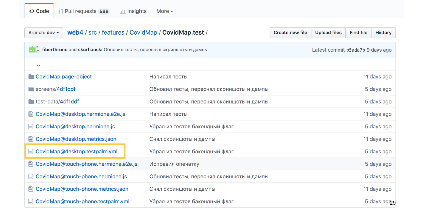Viewport: 423px width, 217px height.
Task: Click the screens/4df1ddf folder icon
Action: pyautogui.click(x=31, y=89)
